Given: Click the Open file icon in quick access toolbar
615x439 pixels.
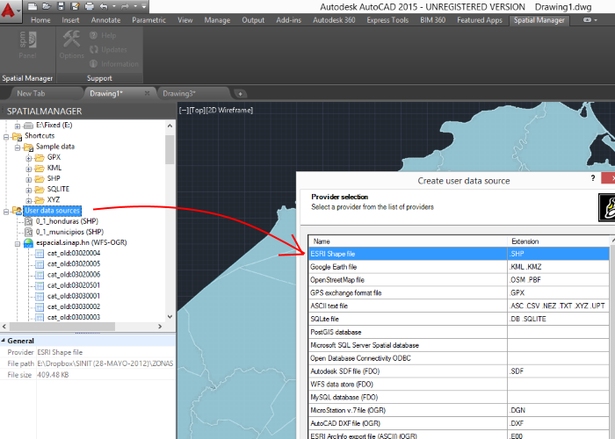Looking at the screenshot, I should coord(47,6).
